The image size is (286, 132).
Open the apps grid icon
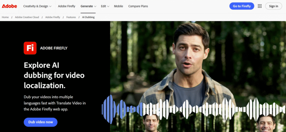[x=259, y=6]
